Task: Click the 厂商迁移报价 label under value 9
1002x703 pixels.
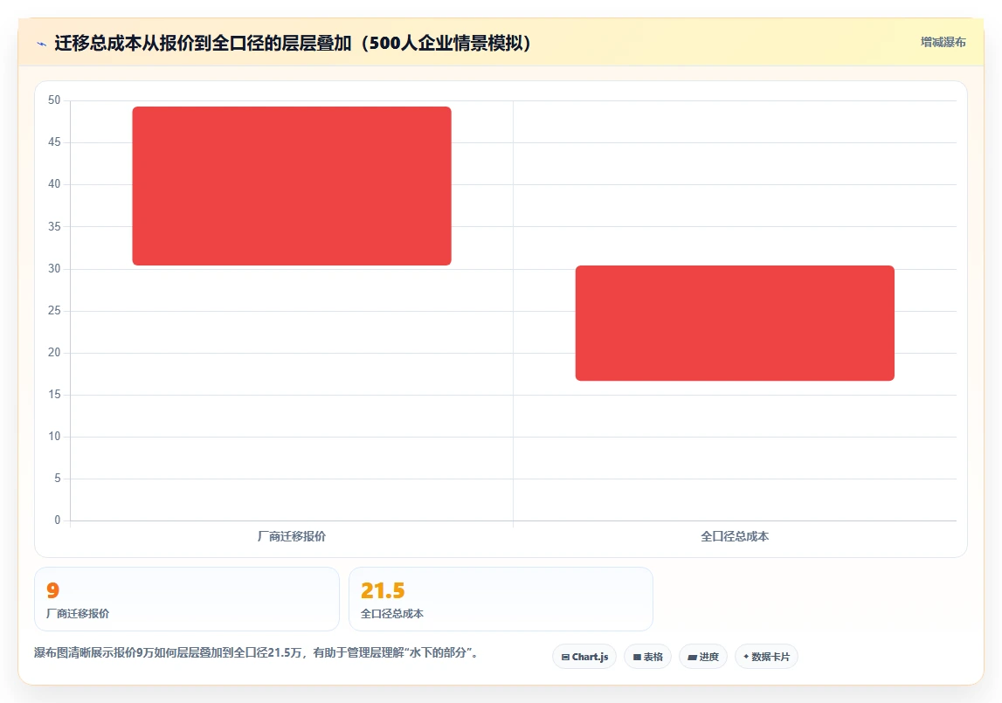Action: (78, 614)
